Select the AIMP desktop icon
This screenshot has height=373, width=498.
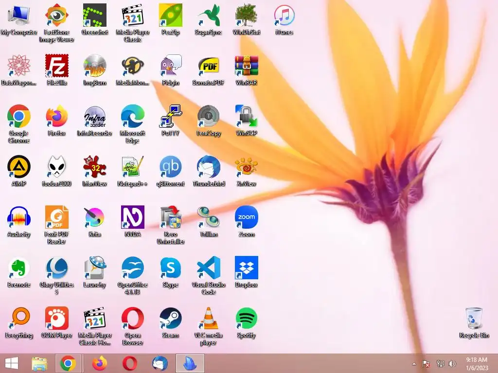(x=19, y=167)
